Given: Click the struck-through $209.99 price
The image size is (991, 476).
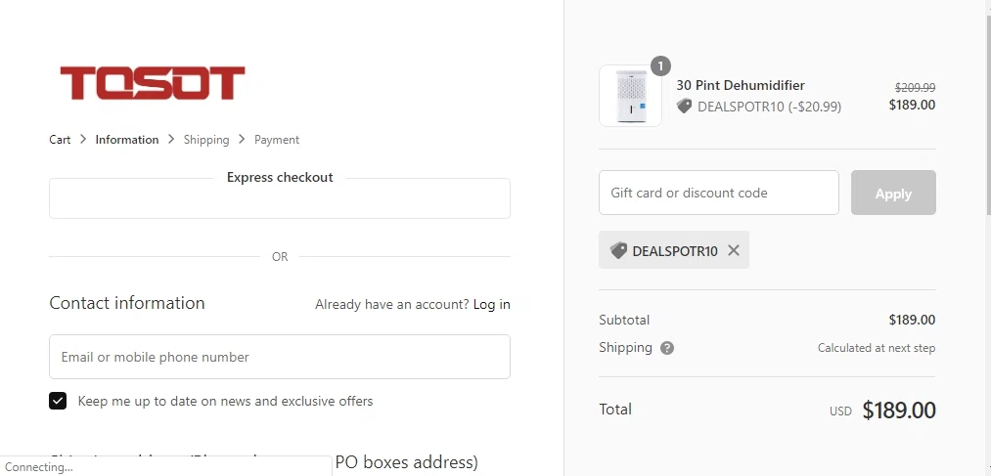Looking at the screenshot, I should (x=915, y=88).
